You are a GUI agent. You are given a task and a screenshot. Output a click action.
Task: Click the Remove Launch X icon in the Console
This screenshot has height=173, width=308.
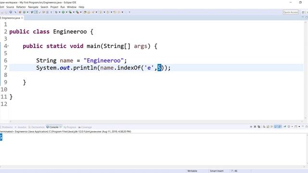click(x=255, y=127)
